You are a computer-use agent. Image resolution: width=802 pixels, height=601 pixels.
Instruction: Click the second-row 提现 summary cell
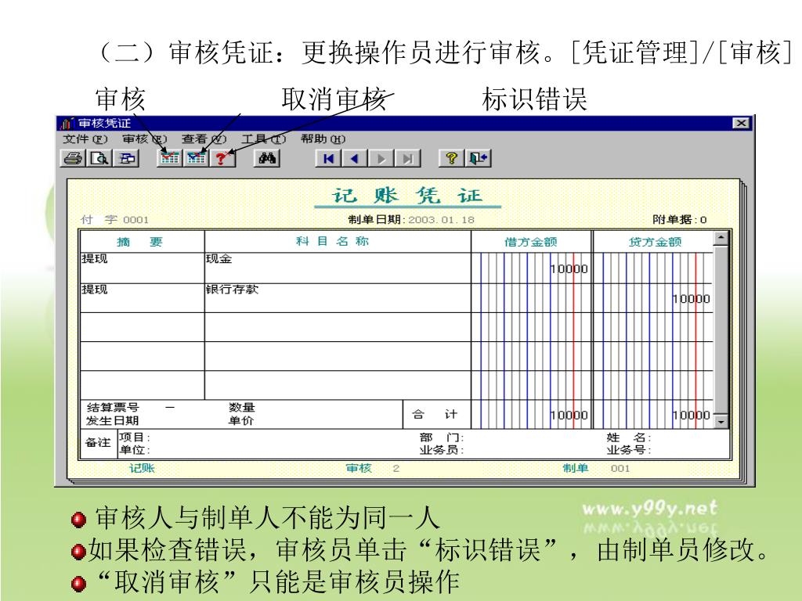point(143,298)
